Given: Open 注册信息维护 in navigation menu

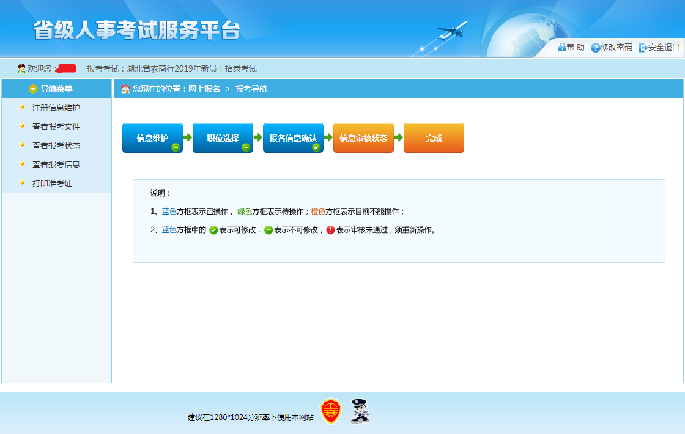Looking at the screenshot, I should point(56,108).
